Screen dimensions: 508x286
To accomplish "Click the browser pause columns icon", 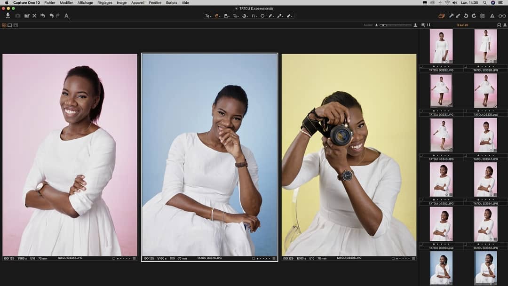I will coord(429,25).
